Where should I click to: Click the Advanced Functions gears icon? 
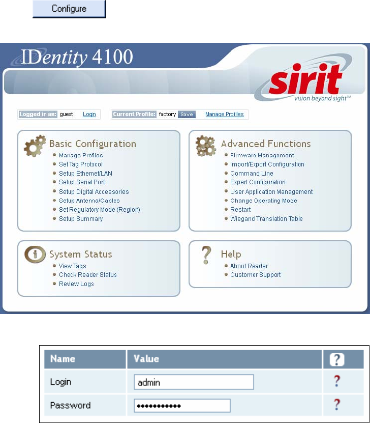coord(206,146)
